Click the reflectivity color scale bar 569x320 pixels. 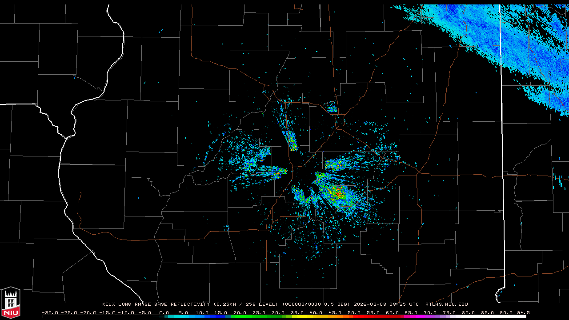(x=284, y=316)
